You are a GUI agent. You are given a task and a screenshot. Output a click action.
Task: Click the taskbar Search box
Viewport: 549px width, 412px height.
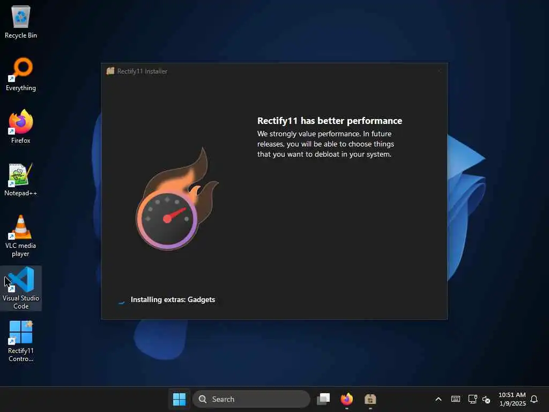pos(251,399)
